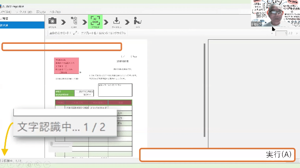This screenshot has height=168, width=300.
Task: Click the diagonal arrows image display mode icon
Action: [75, 33]
